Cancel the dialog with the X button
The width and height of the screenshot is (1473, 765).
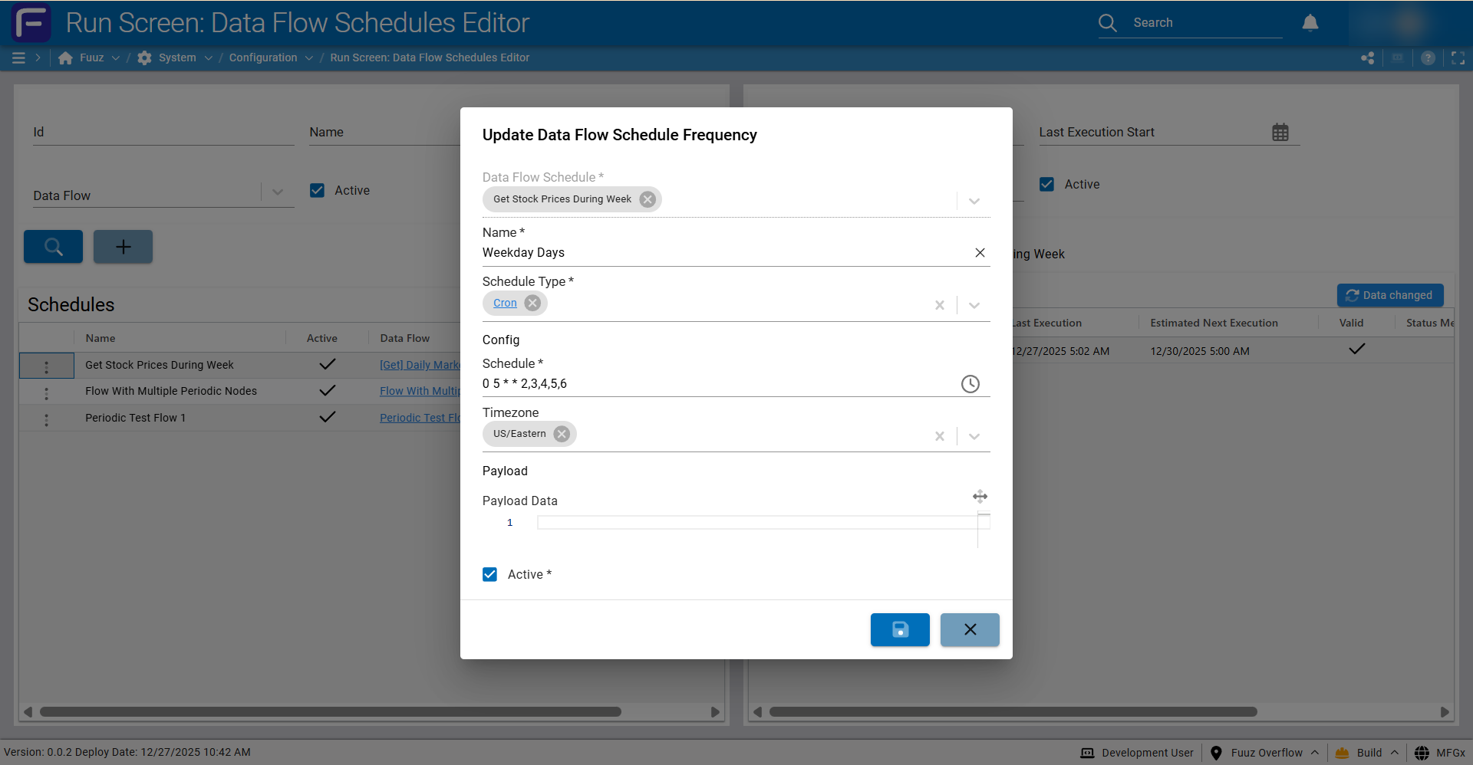[x=970, y=629]
